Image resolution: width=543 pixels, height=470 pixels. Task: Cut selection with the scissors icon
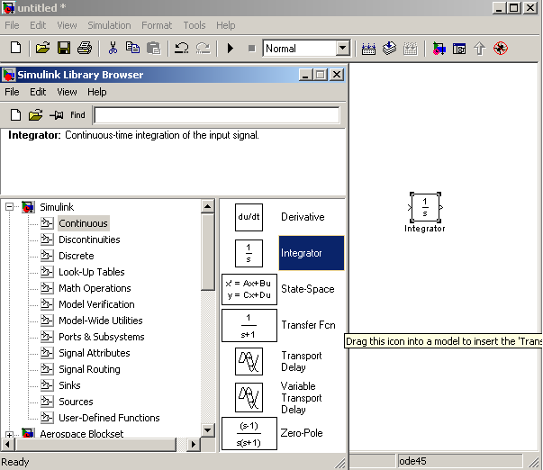[x=113, y=48]
